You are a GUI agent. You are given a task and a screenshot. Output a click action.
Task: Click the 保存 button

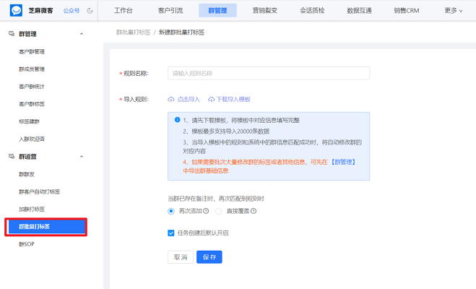[x=209, y=256]
